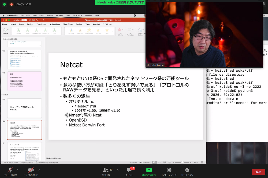Select the Line Color emphasis effect
268x178 pixels.
[98, 31]
